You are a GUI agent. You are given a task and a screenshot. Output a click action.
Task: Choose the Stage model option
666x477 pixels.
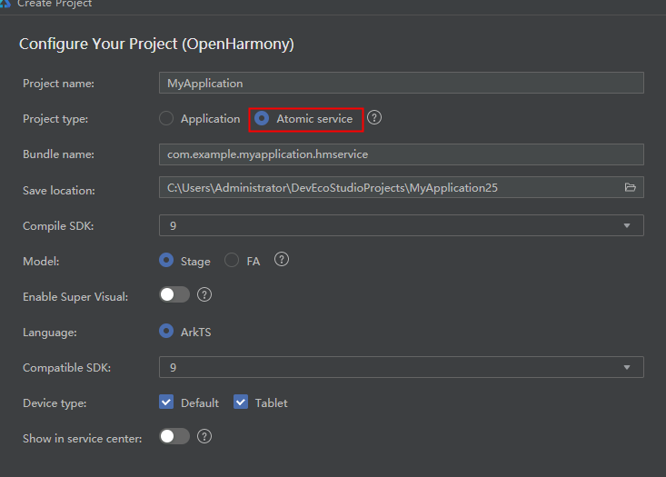click(166, 260)
